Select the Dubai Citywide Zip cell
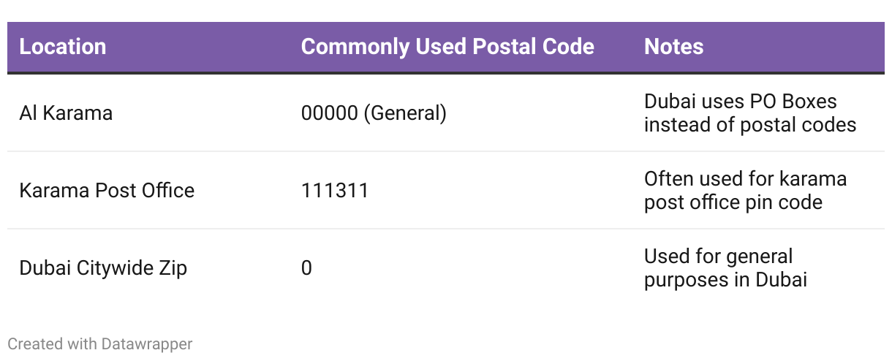Viewport: 892px width, 361px height. (x=103, y=268)
